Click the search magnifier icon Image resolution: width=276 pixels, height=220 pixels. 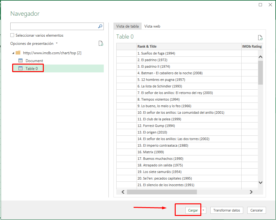coord(100,26)
